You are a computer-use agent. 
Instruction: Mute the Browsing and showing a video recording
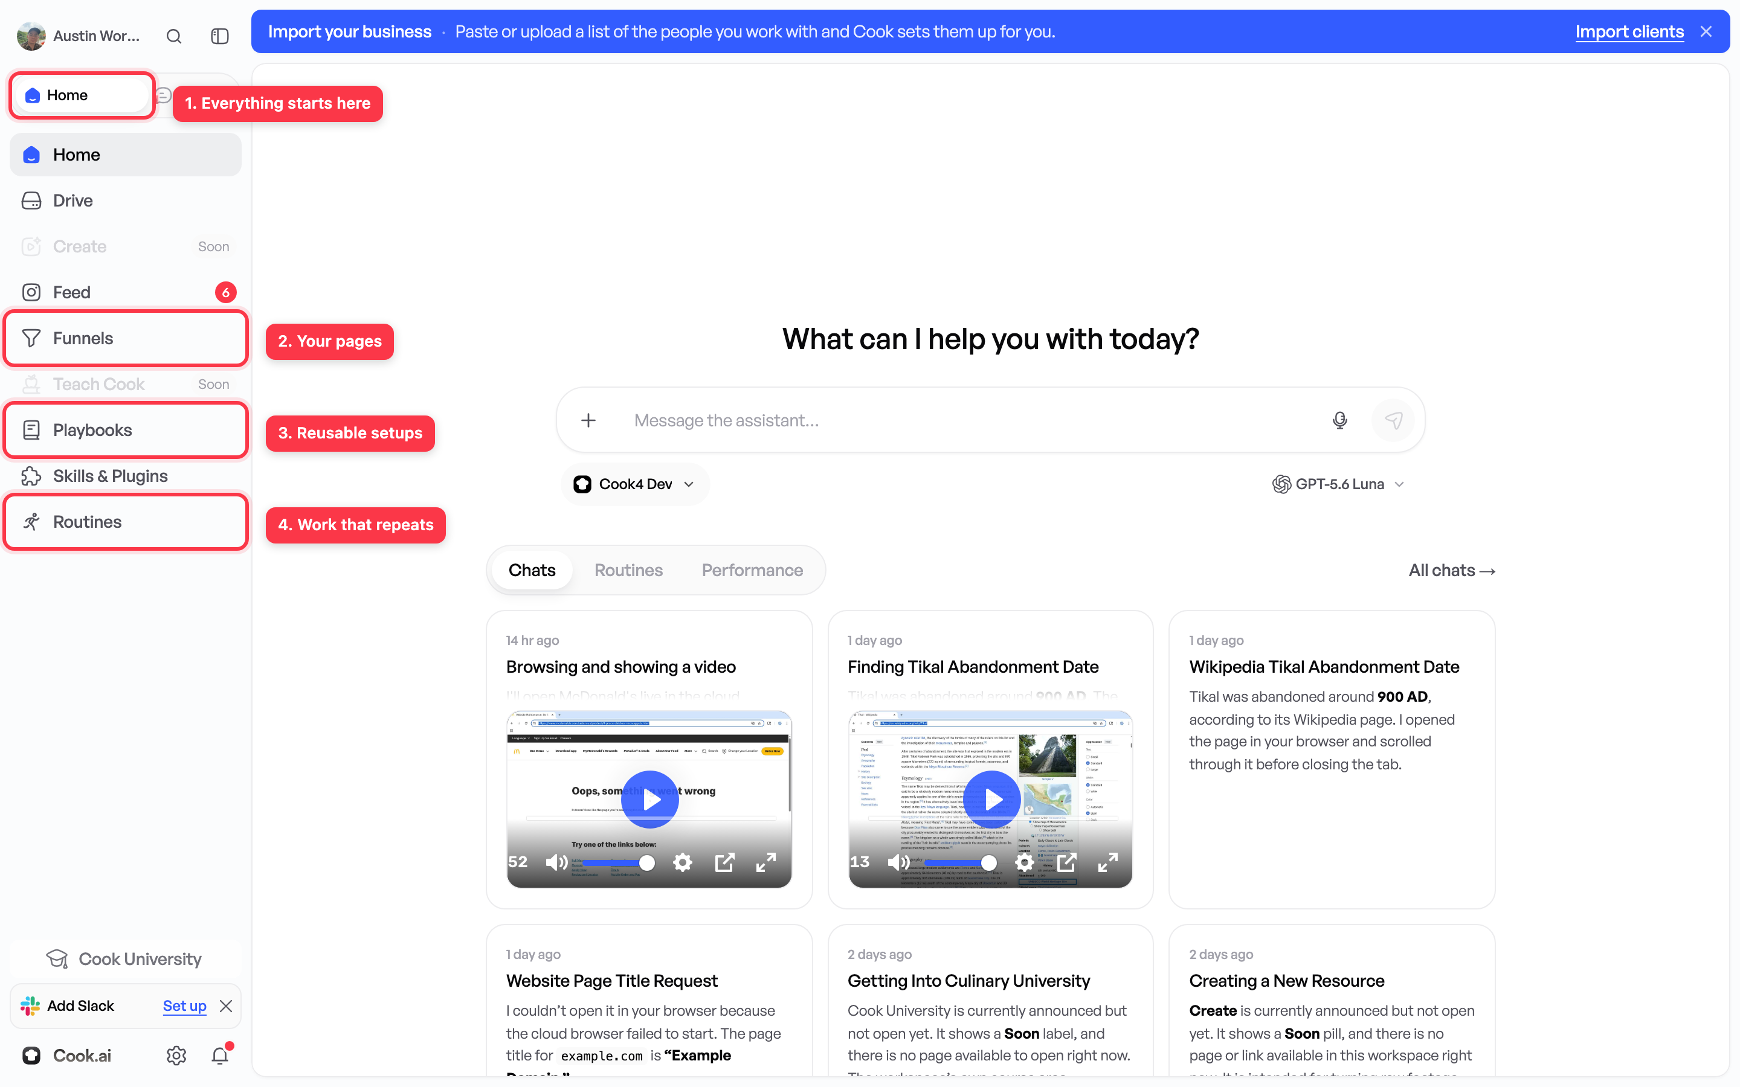(556, 862)
